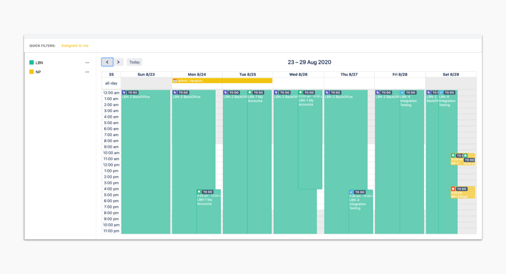Click the TO DO status badge on Thursday's LBN-2
This screenshot has width=506, height=274.
(x=335, y=93)
